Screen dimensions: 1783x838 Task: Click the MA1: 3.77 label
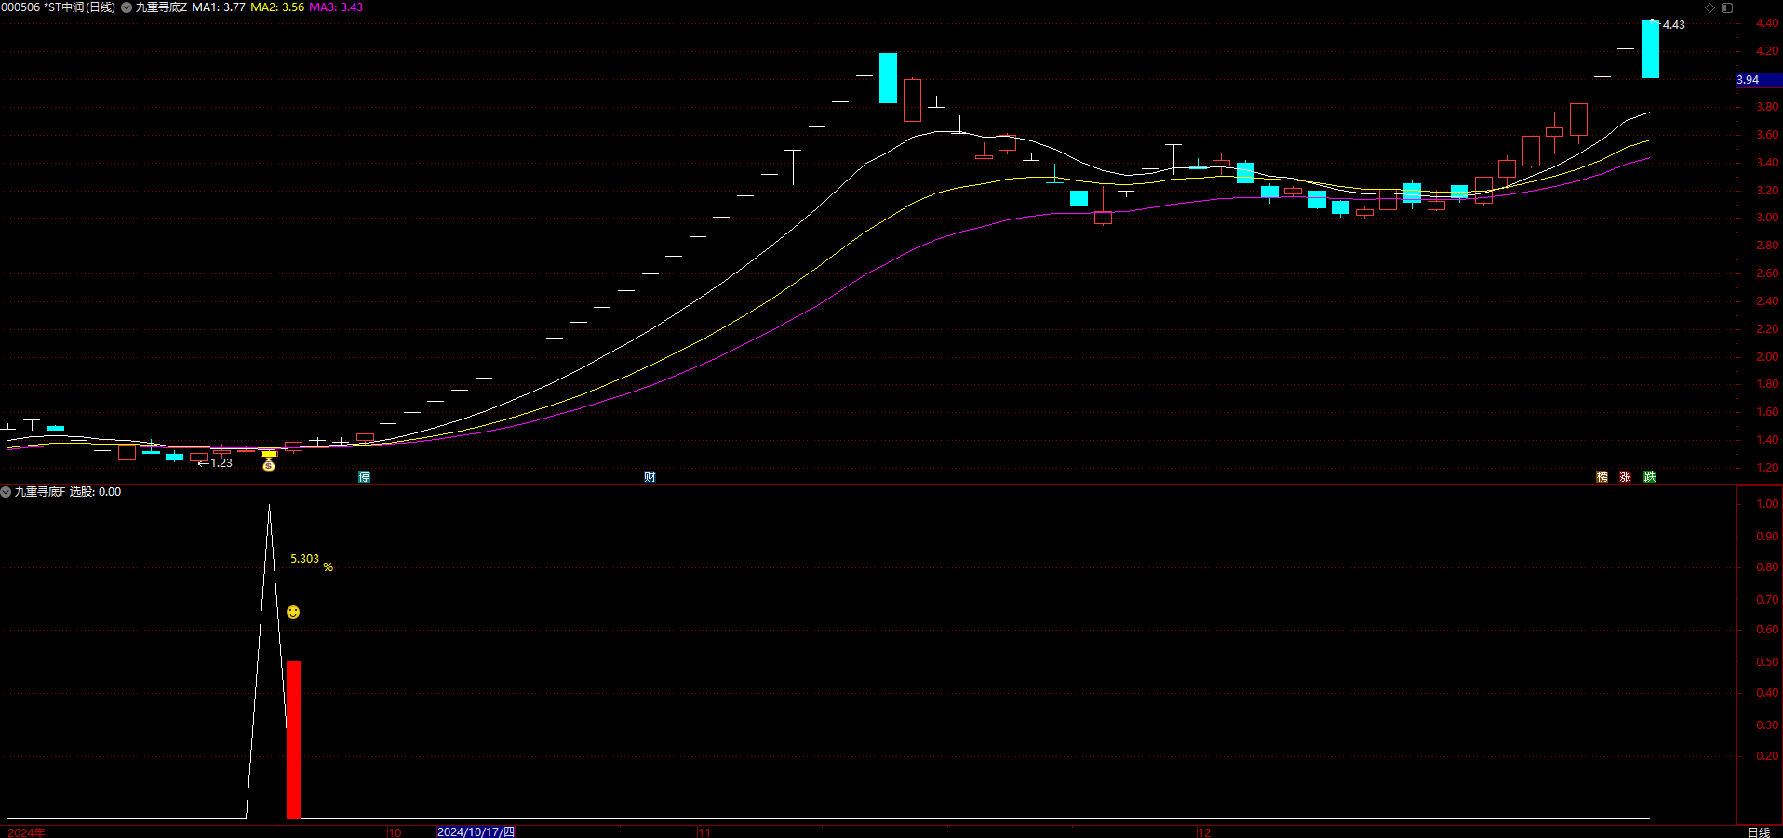pyautogui.click(x=219, y=7)
